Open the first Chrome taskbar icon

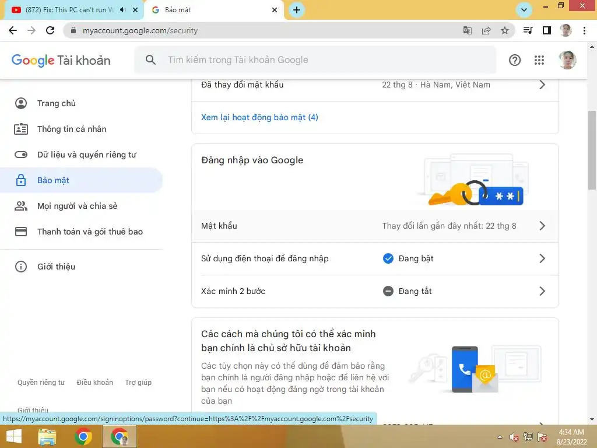pos(83,436)
